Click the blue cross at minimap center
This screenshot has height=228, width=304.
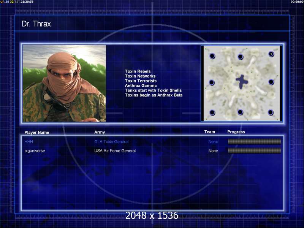click(242, 81)
